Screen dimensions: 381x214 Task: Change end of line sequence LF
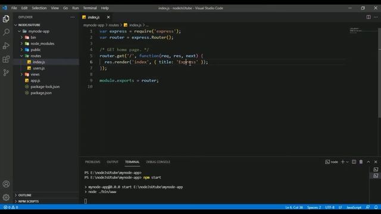pos(340,207)
